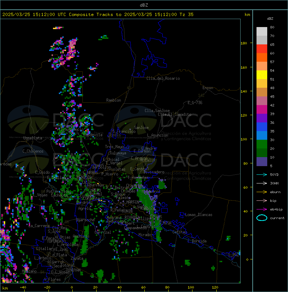
Task: Click the pink bip arrow in legend
Action: [x=262, y=201]
